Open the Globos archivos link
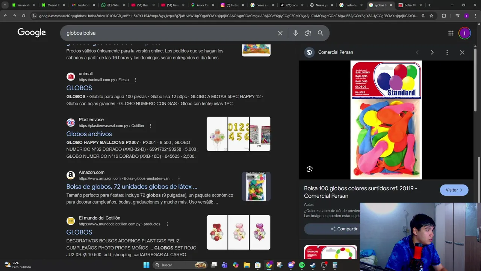Viewport: 481px width, 271px height. (x=89, y=134)
